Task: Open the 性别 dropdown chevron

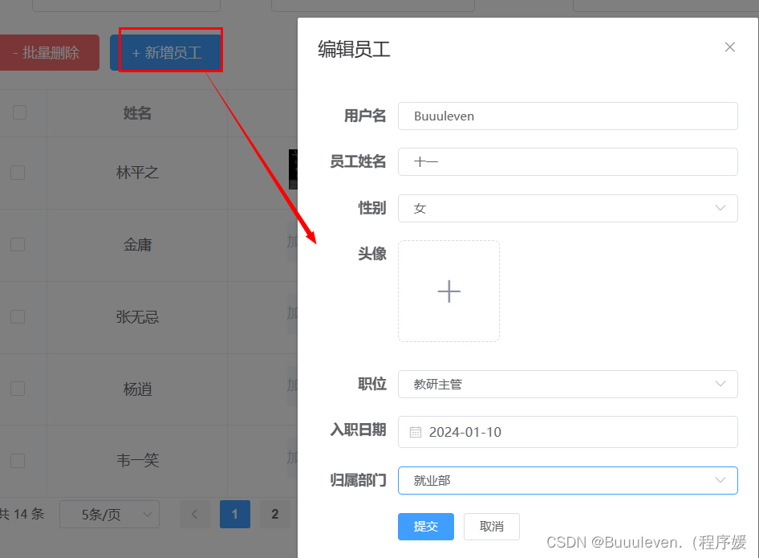Action: pyautogui.click(x=720, y=208)
